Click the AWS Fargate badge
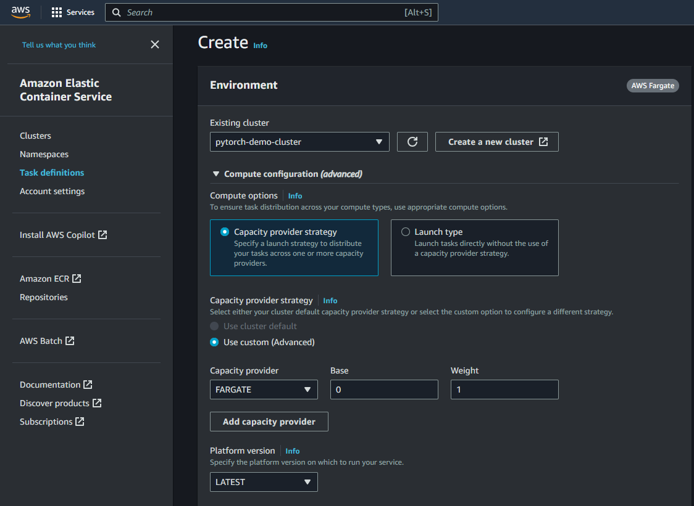The height and width of the screenshot is (506, 694). pyautogui.click(x=653, y=86)
